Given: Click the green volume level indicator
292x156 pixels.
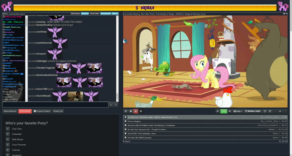Looking at the screenshot, I should 223,111.
